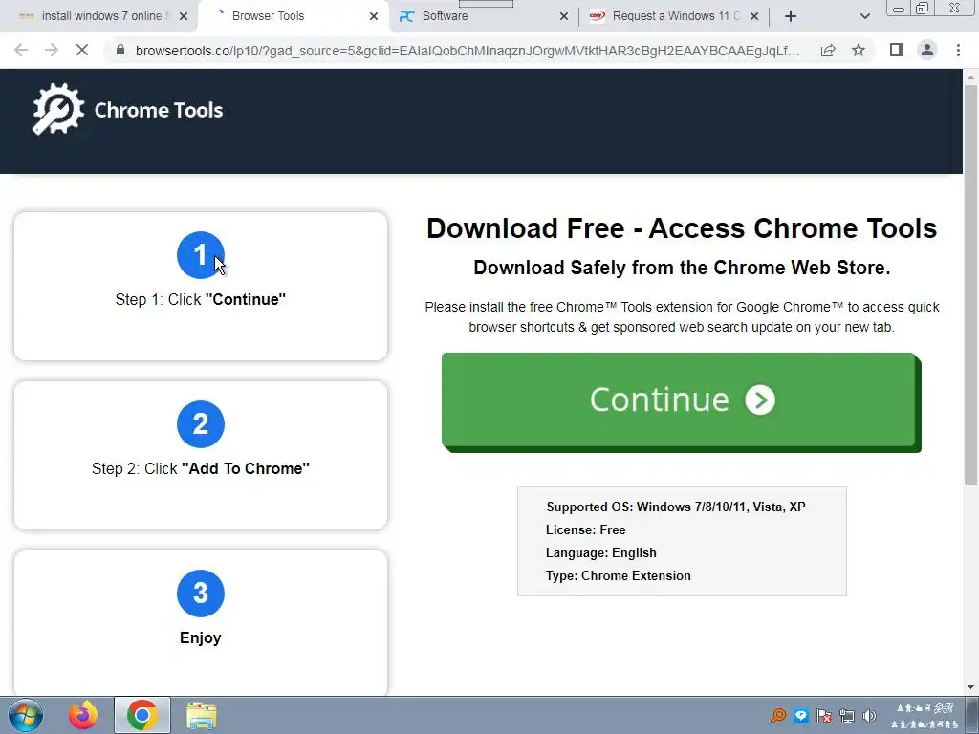Click the browsertools.co address bar

tap(467, 50)
